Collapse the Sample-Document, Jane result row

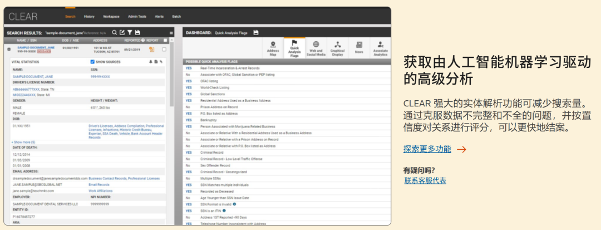coord(8,50)
